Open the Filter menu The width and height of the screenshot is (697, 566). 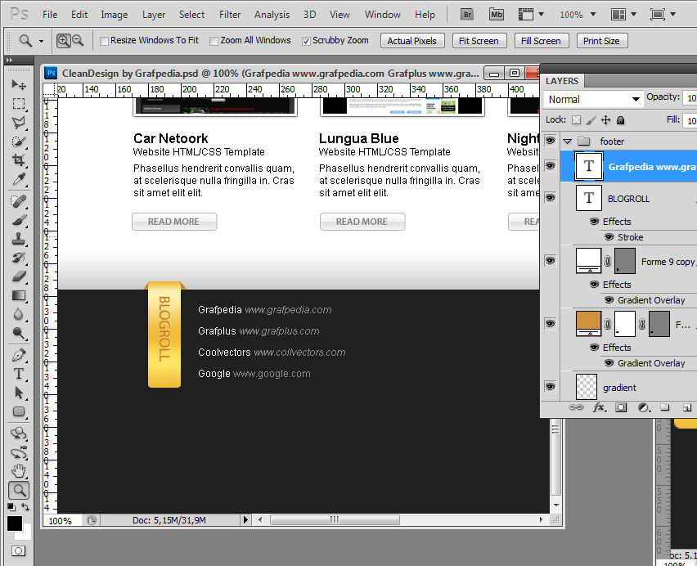[230, 15]
